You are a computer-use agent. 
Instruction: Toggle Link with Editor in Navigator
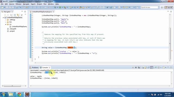click(18, 15)
